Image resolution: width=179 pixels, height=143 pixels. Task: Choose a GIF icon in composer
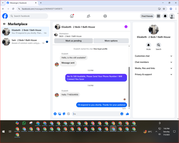[68, 114]
